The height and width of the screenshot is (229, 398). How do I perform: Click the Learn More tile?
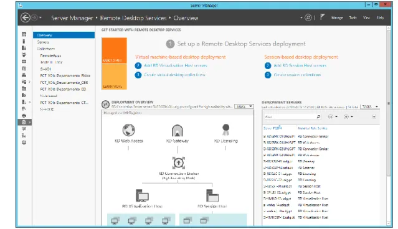pyautogui.click(x=114, y=77)
